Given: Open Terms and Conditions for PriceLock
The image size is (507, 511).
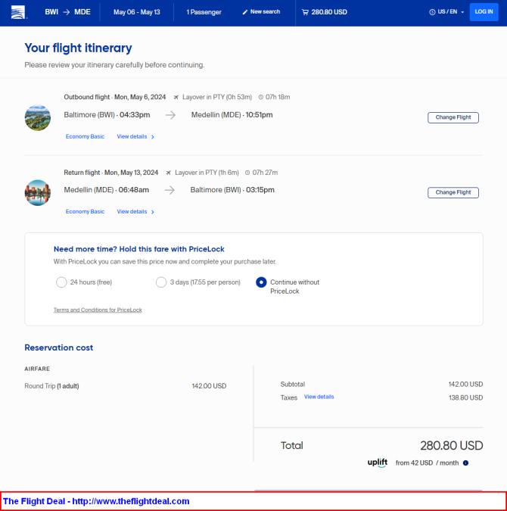Looking at the screenshot, I should pos(98,310).
